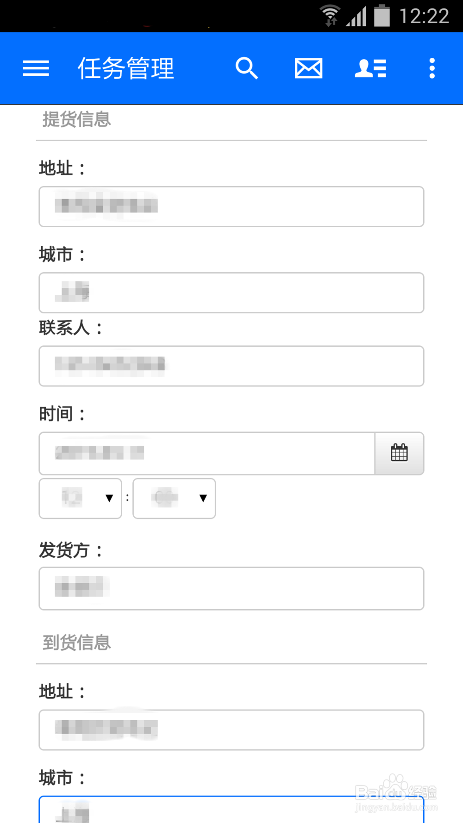Image resolution: width=463 pixels, height=823 pixels.
Task: Open the contacts list icon
Action: point(370,69)
